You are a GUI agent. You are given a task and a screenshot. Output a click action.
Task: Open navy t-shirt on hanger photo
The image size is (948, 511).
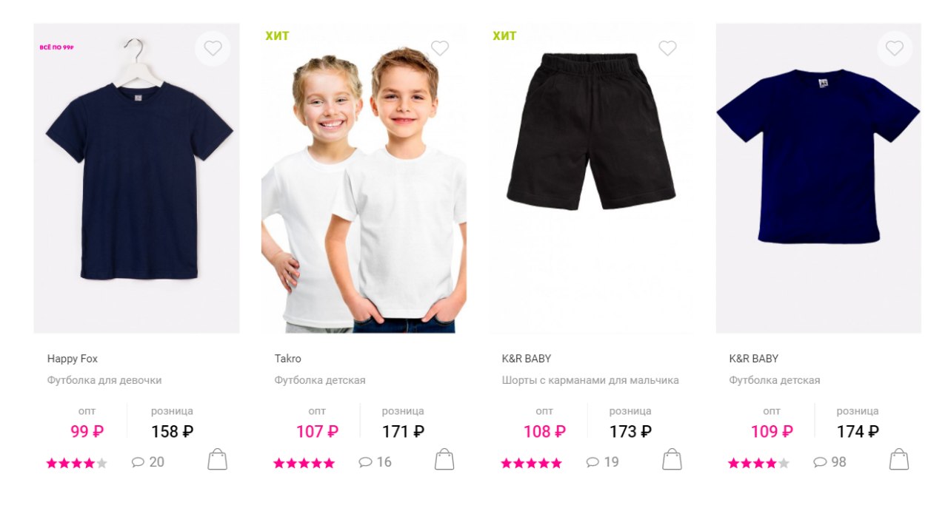click(x=137, y=178)
